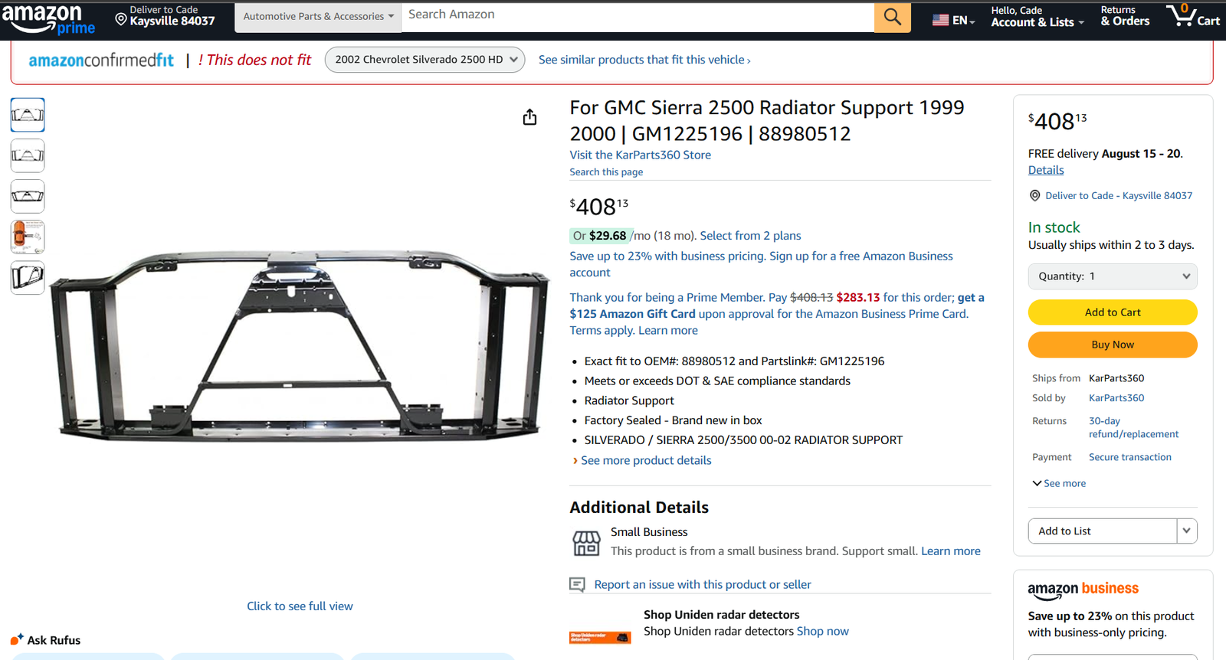Click the Buy Now button
Screen dimensions: 1226x660
tap(1113, 345)
